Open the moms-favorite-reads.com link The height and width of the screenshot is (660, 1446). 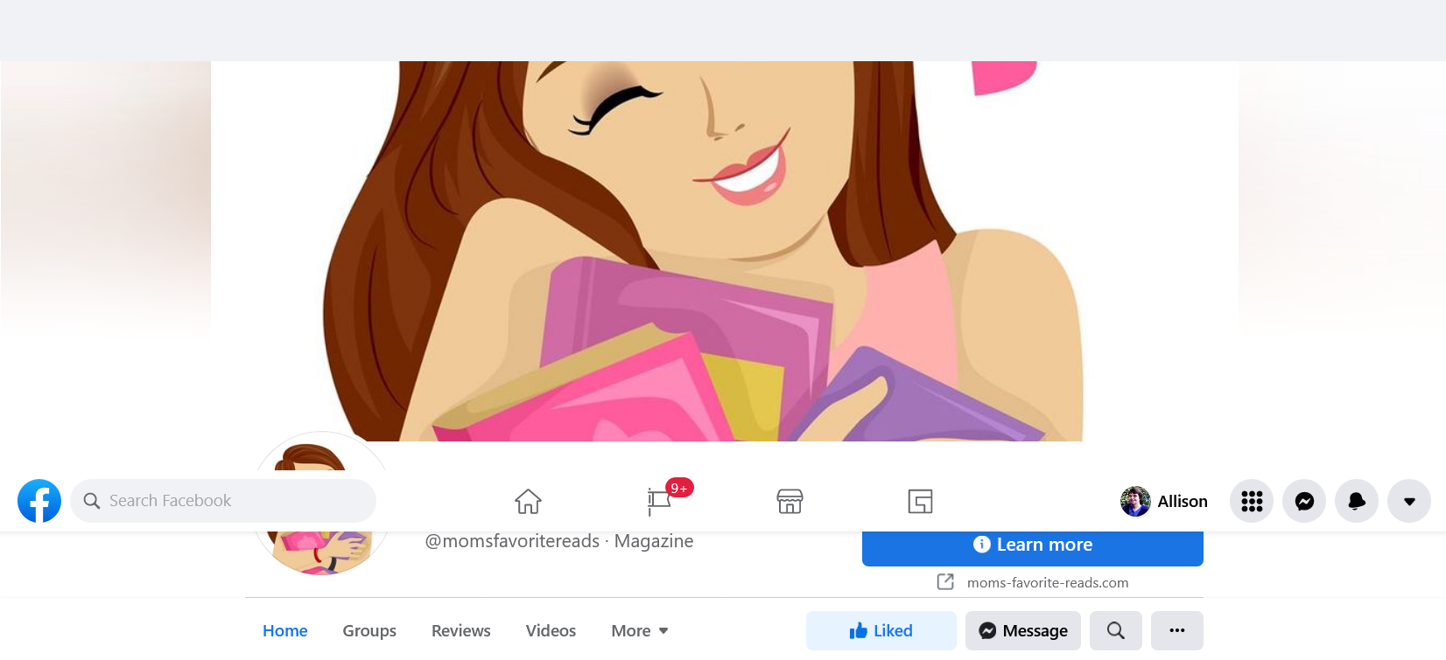pos(1047,582)
